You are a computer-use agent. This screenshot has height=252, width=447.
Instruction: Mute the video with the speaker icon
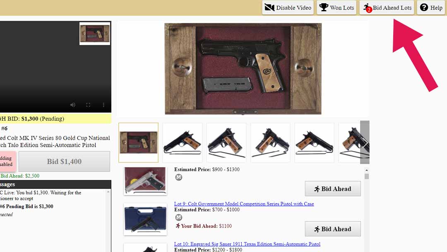click(73, 105)
